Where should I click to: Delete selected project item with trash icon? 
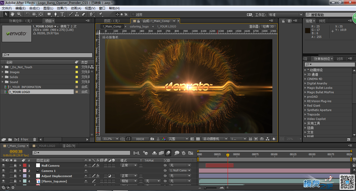(x=35, y=140)
